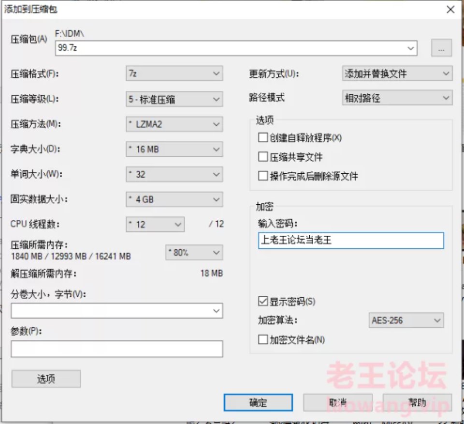The width and height of the screenshot is (464, 424).
Task: Open the 路径模式 相对路径 dropdown
Action: coord(397,98)
